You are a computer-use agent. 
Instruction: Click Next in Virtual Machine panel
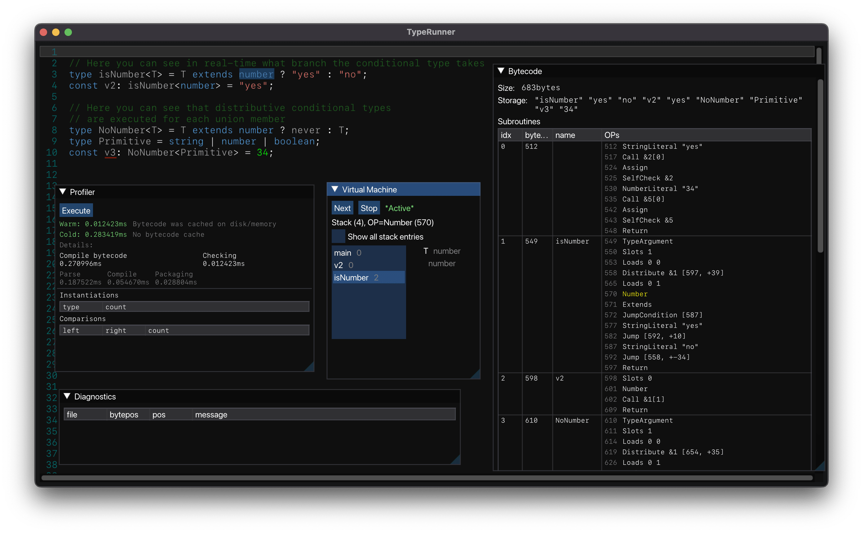pos(342,208)
